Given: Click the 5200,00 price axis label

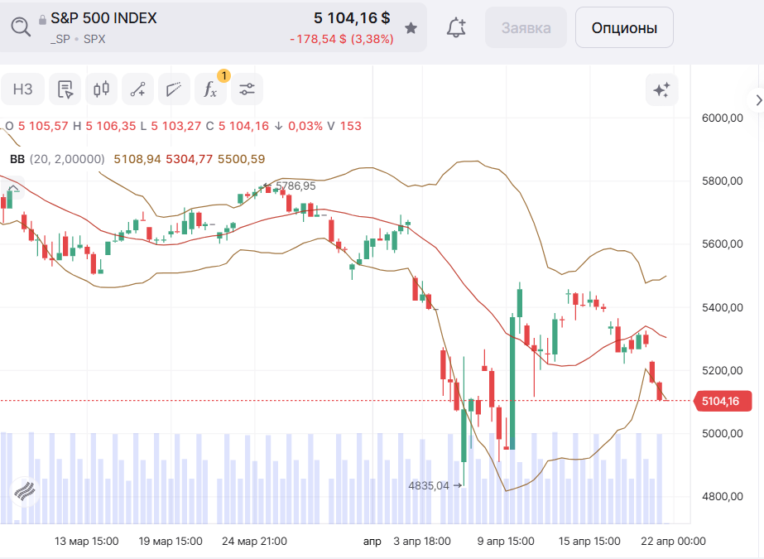Looking at the screenshot, I should point(722,370).
